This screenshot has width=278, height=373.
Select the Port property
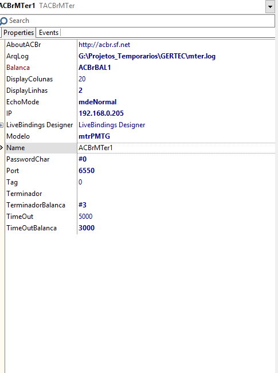pos(13,171)
